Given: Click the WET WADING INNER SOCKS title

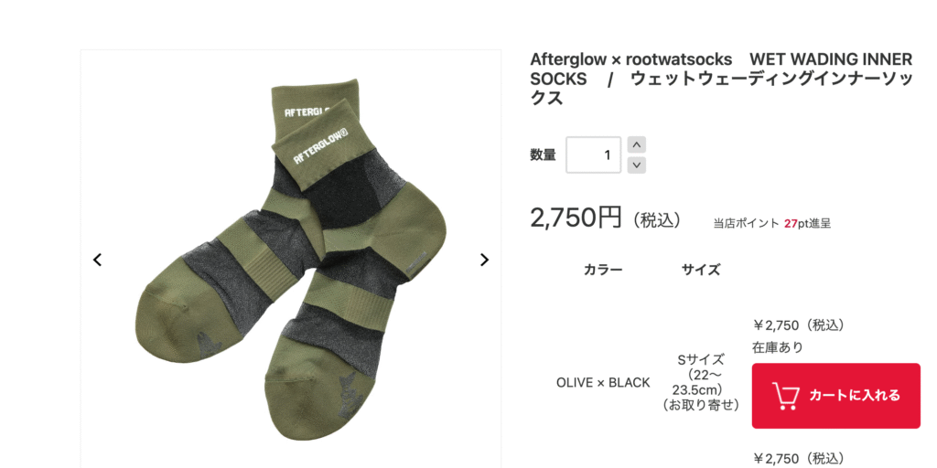Looking at the screenshot, I should 721,79.
